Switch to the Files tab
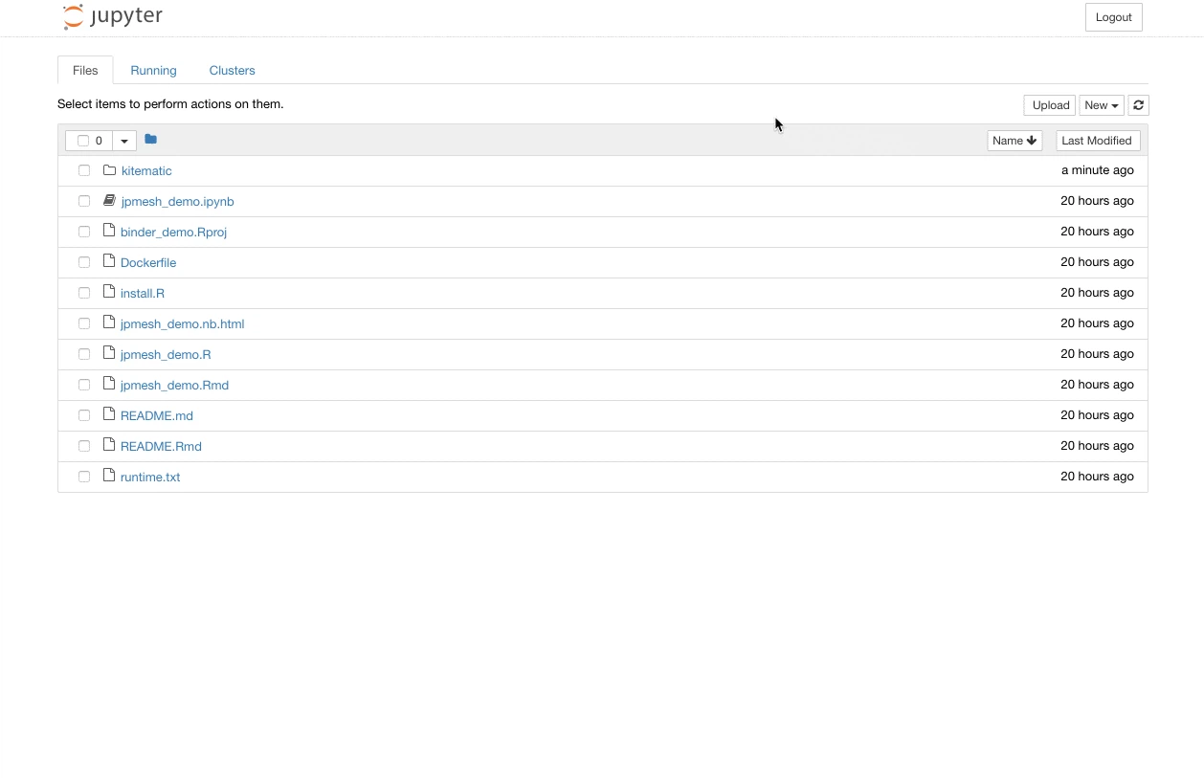The width and height of the screenshot is (1204, 778). [85, 70]
